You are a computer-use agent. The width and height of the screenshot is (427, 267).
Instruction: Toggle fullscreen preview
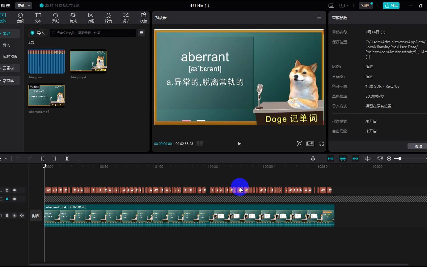pyautogui.click(x=322, y=144)
